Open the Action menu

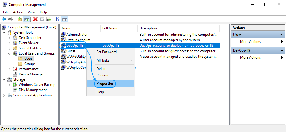tap(18, 12)
